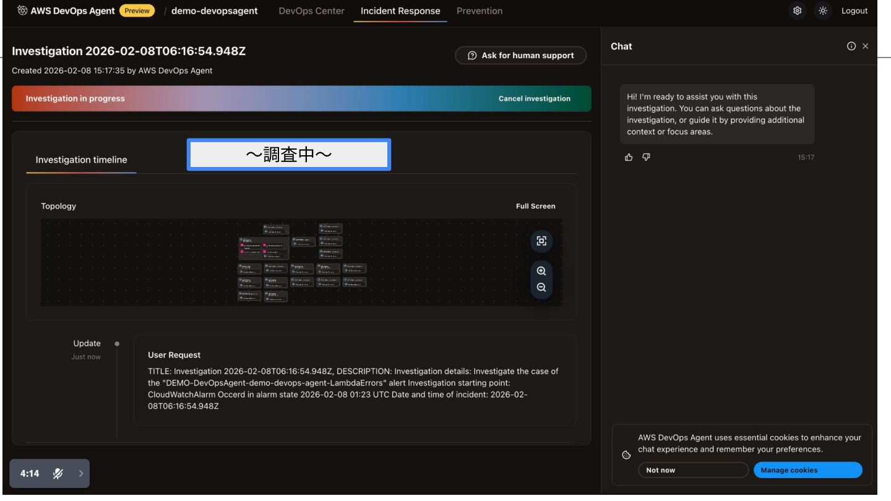Zoom out on topology graph
Screen dimensions: 891x501
(x=541, y=288)
